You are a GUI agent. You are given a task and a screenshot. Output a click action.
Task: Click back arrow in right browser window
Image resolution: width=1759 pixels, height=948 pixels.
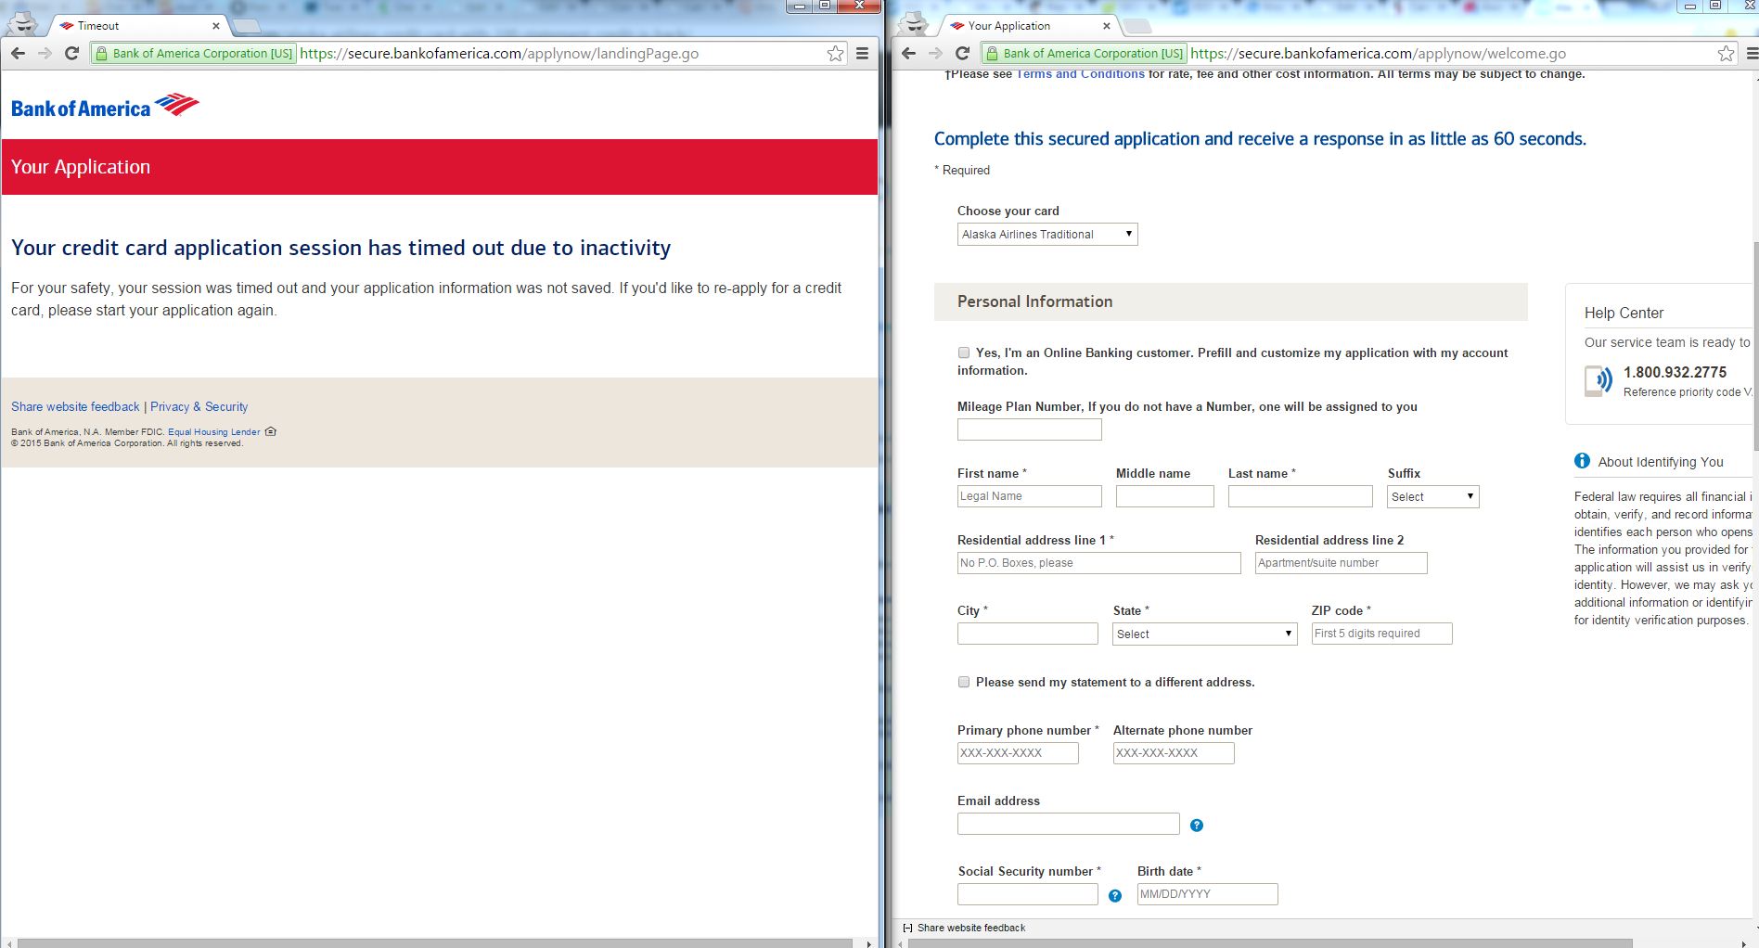coord(908,54)
